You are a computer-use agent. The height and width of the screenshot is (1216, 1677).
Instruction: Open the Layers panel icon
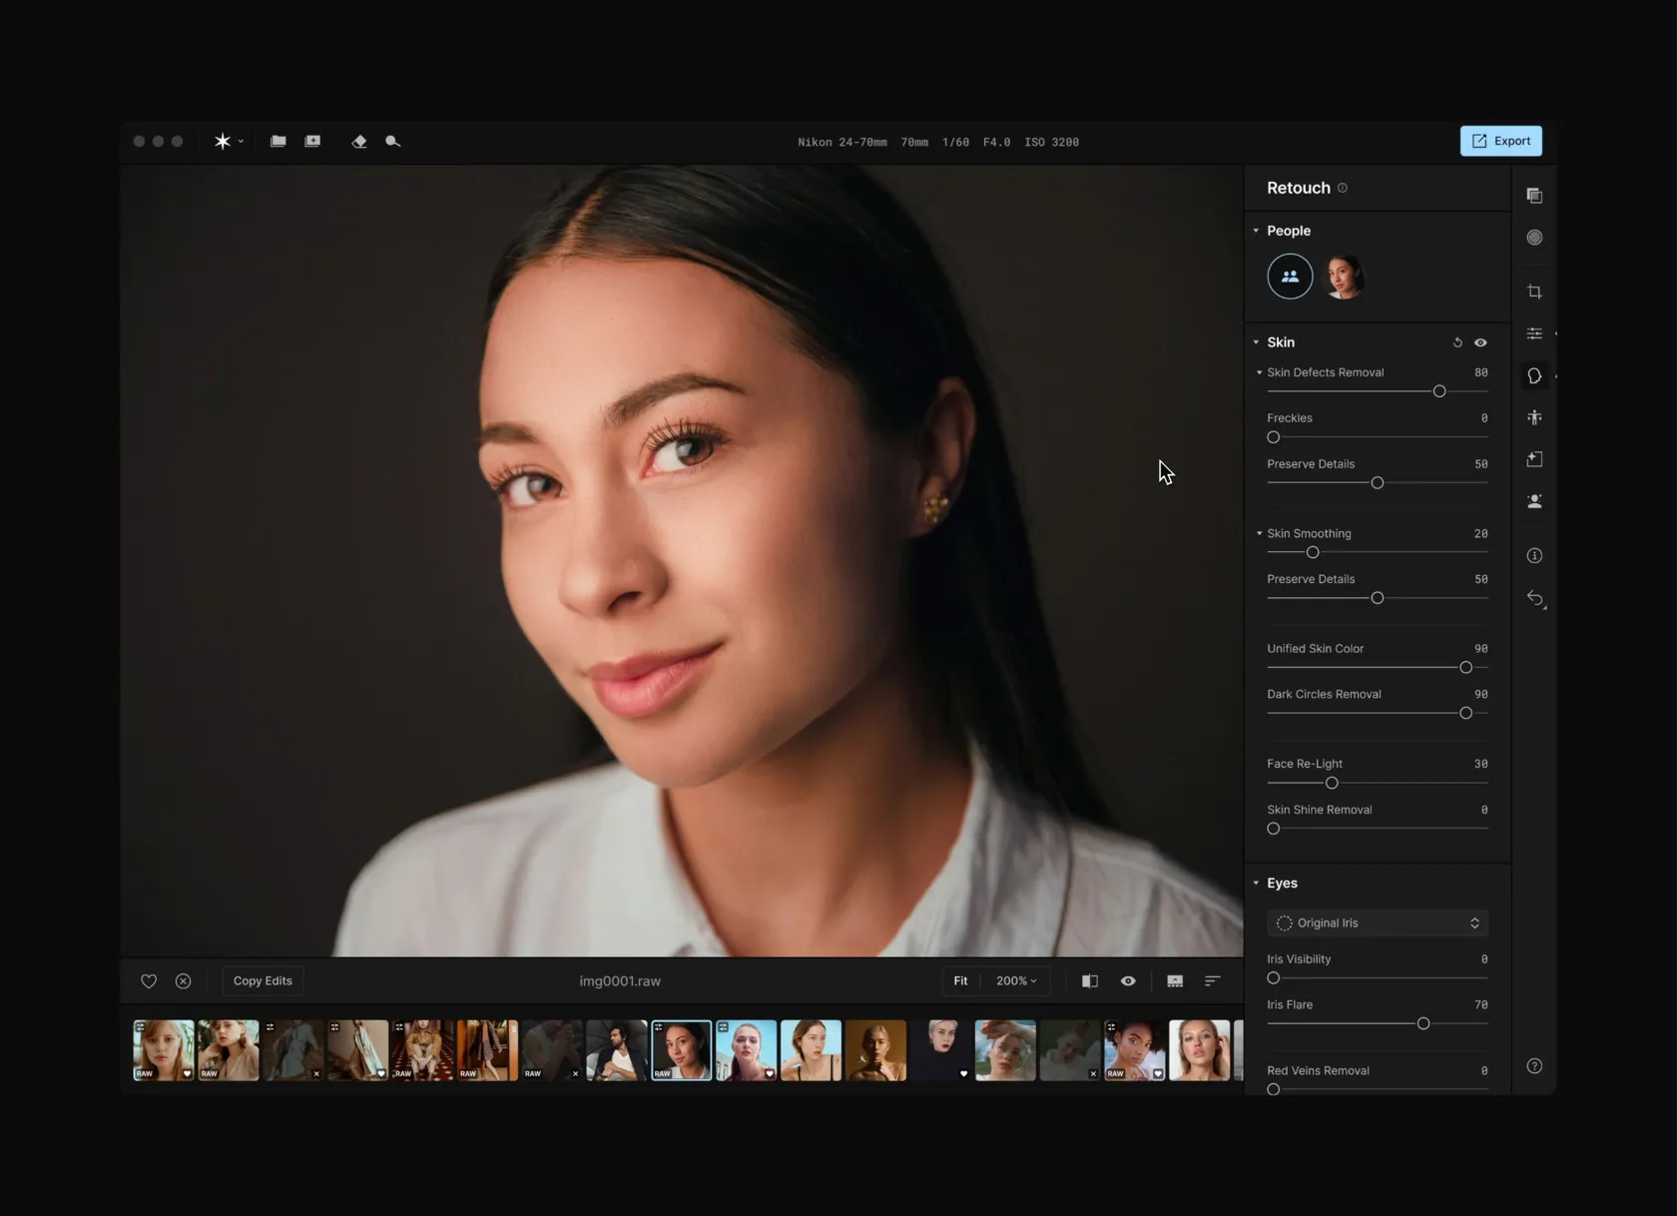tap(1534, 196)
